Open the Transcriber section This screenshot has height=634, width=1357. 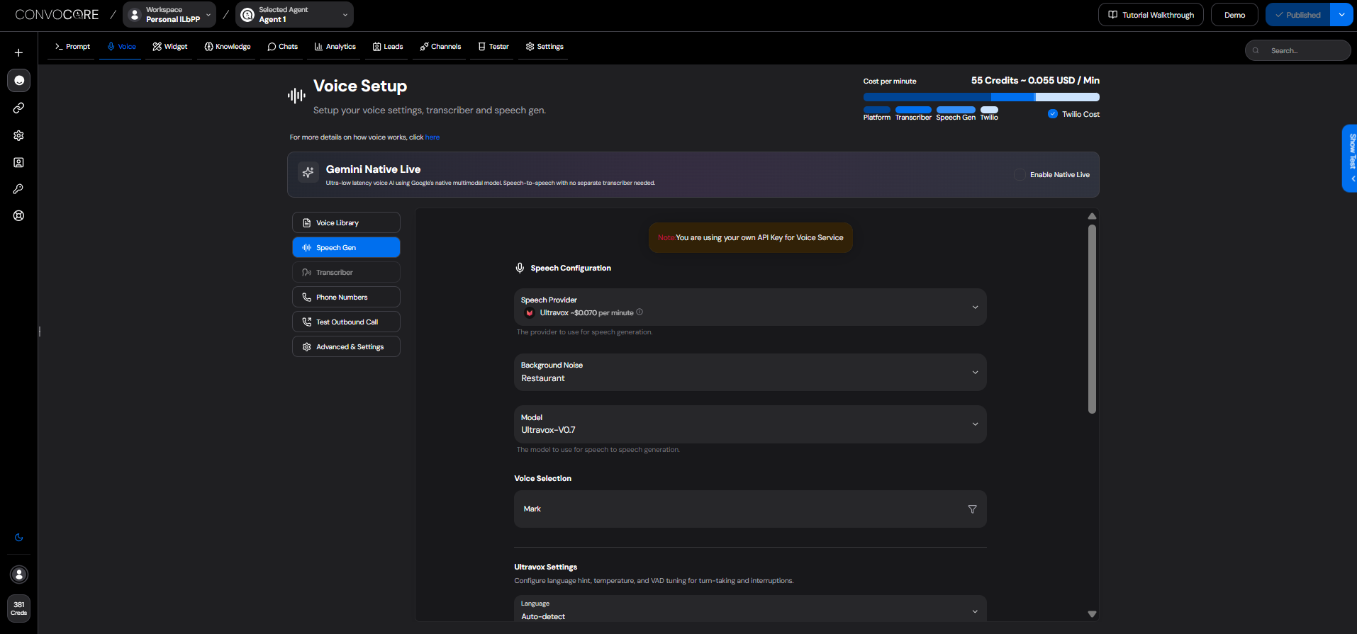click(346, 272)
